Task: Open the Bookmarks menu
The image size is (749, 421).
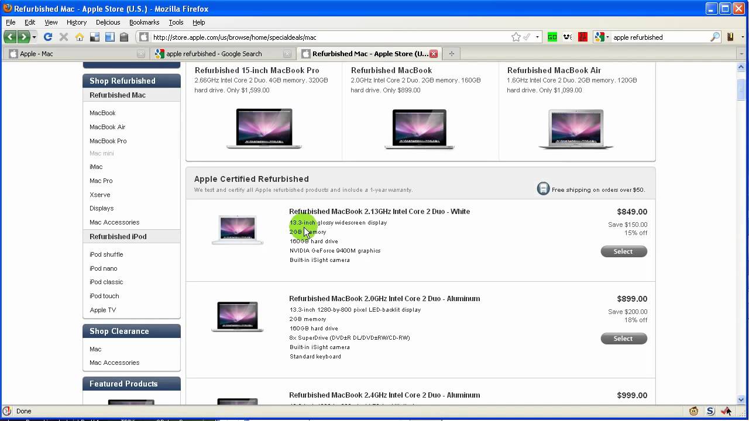Action: pos(144,22)
